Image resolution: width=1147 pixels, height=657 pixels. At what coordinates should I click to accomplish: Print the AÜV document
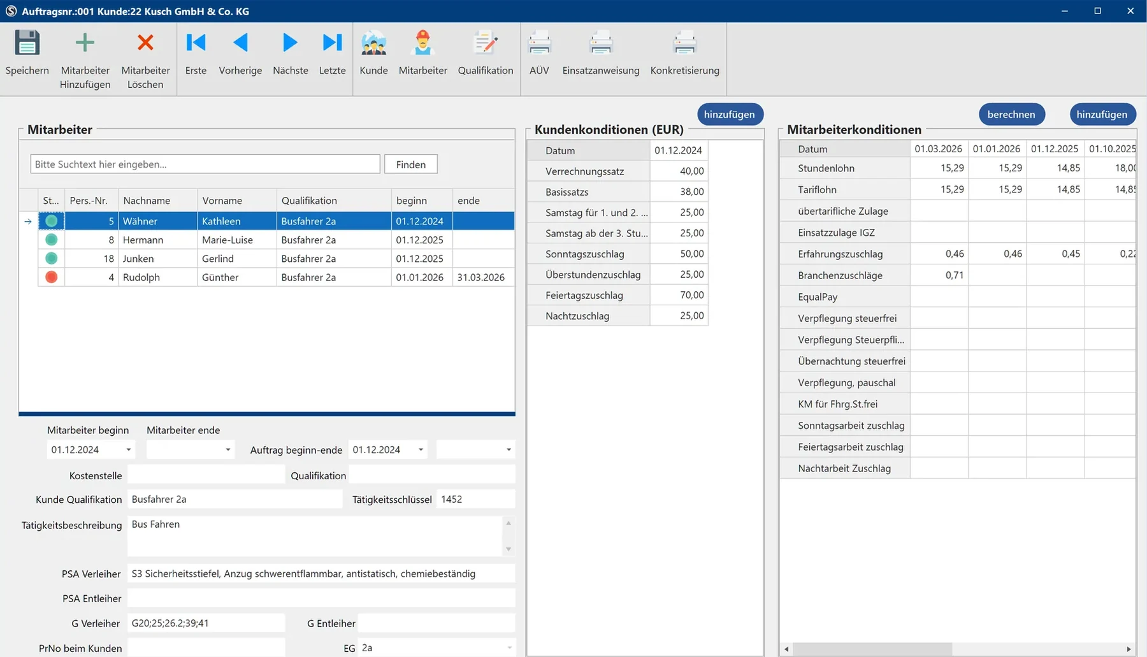pos(539,54)
